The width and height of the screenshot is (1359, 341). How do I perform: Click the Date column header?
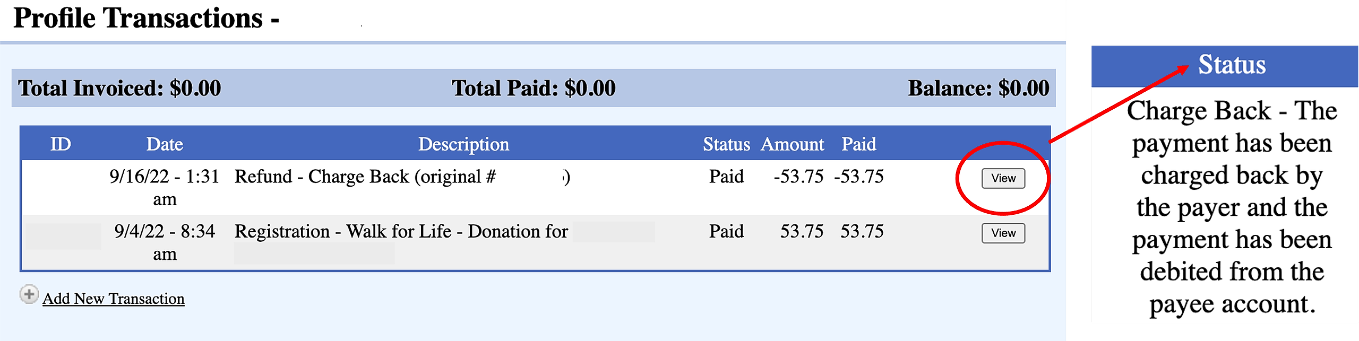tap(165, 144)
